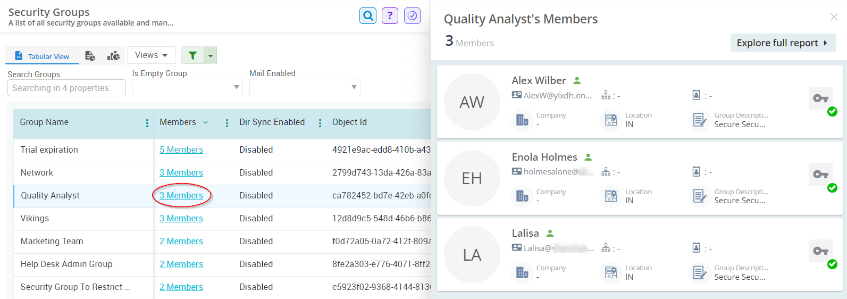Open the search magnifier button
847x299 pixels.
tap(368, 15)
